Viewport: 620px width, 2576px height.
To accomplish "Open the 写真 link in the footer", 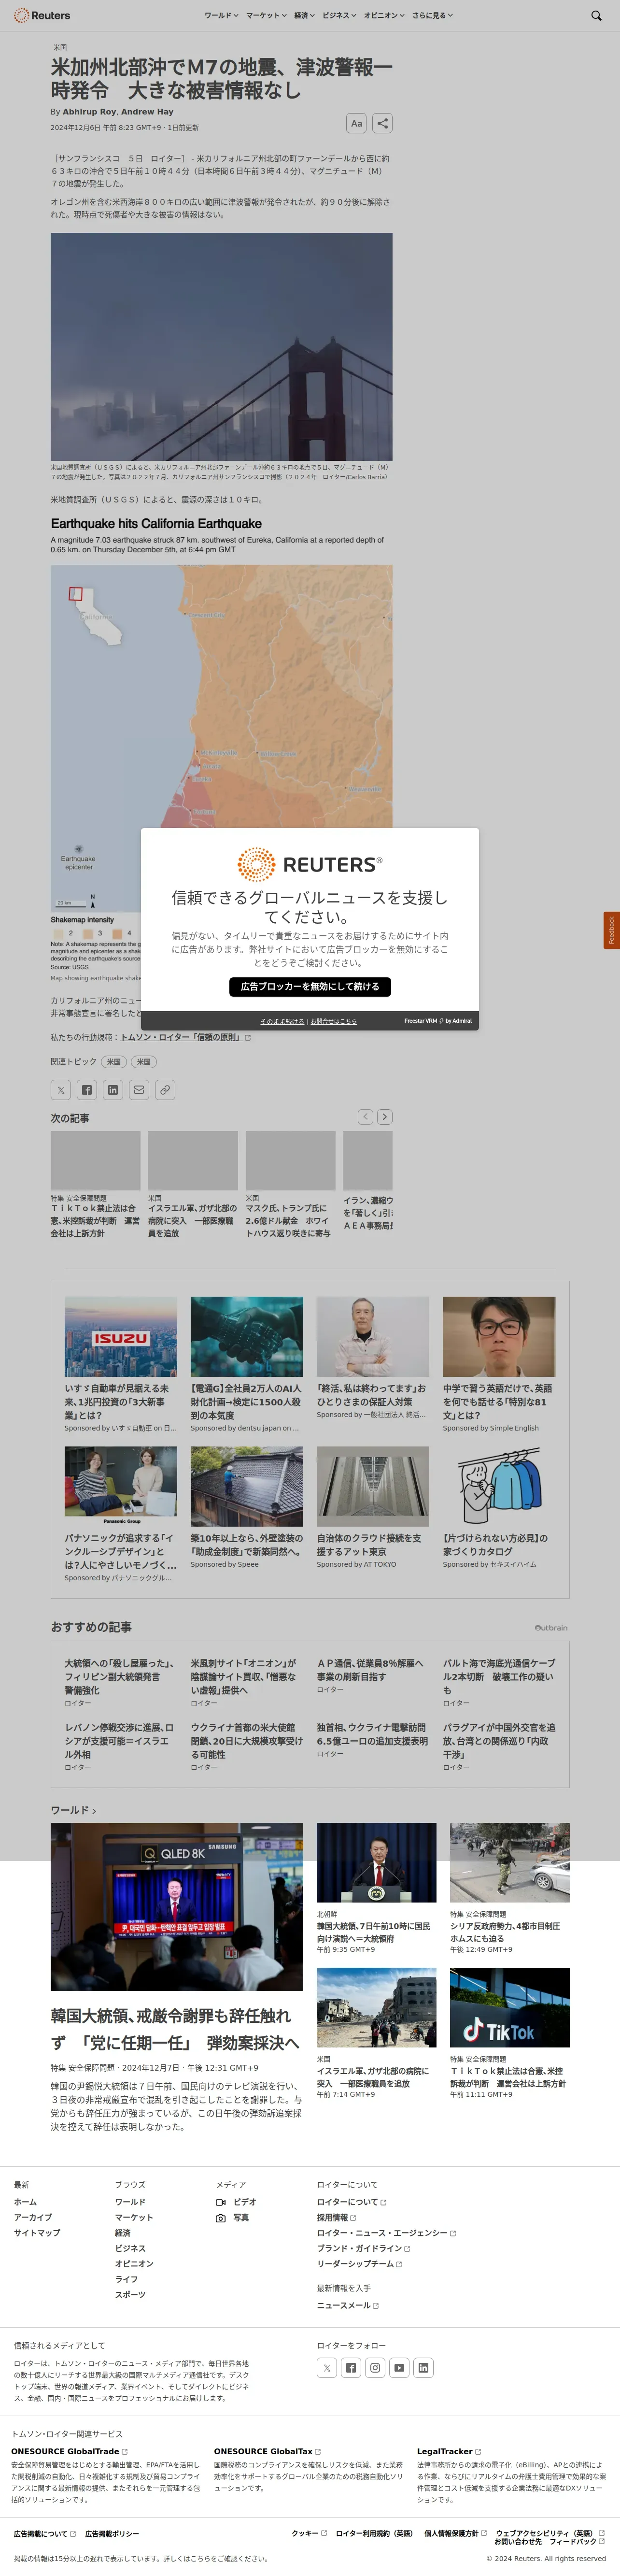I will pyautogui.click(x=232, y=2217).
